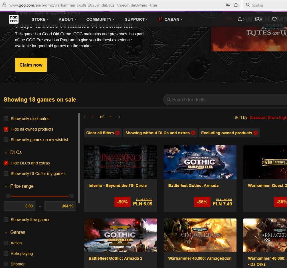This screenshot has width=287, height=268.
Task: Open wishlist heart icon
Action: [274, 19]
